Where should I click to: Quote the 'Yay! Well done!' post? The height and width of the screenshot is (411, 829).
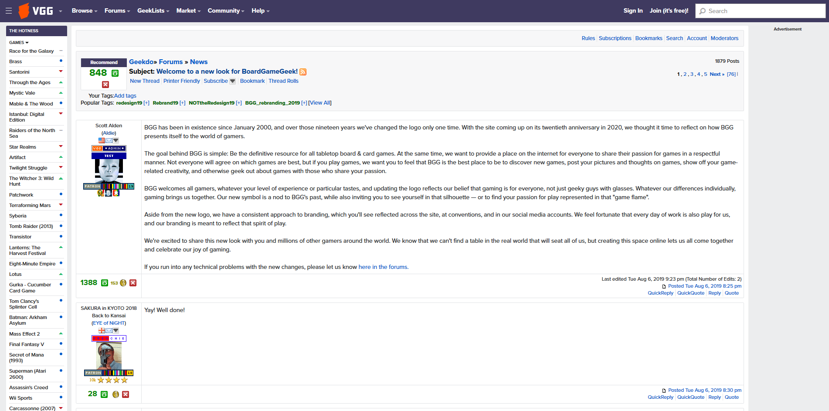732,397
